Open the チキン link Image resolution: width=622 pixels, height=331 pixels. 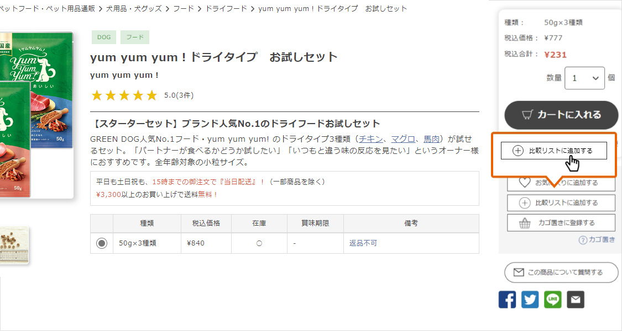click(x=371, y=139)
